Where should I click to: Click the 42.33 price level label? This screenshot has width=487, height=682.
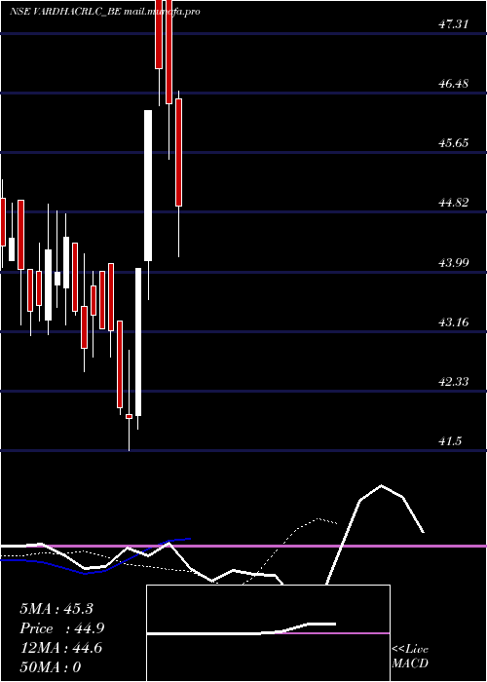click(454, 382)
